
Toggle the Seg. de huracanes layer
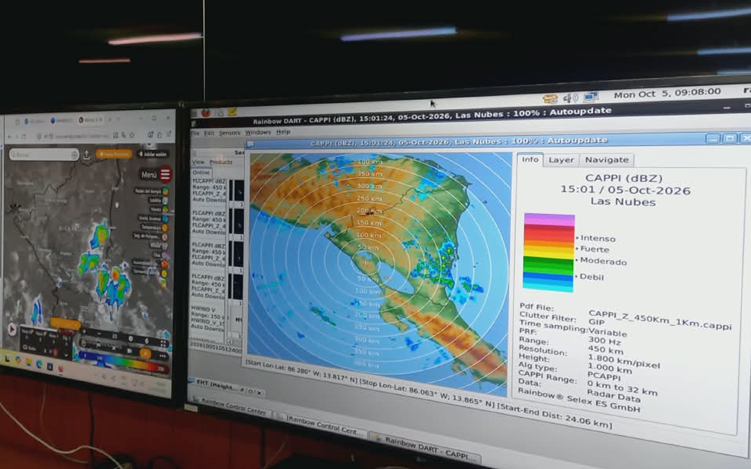point(165,236)
